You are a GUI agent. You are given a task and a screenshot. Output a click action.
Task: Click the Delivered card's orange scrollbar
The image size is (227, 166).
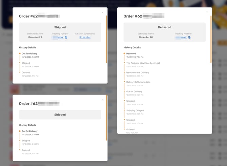point(211,39)
